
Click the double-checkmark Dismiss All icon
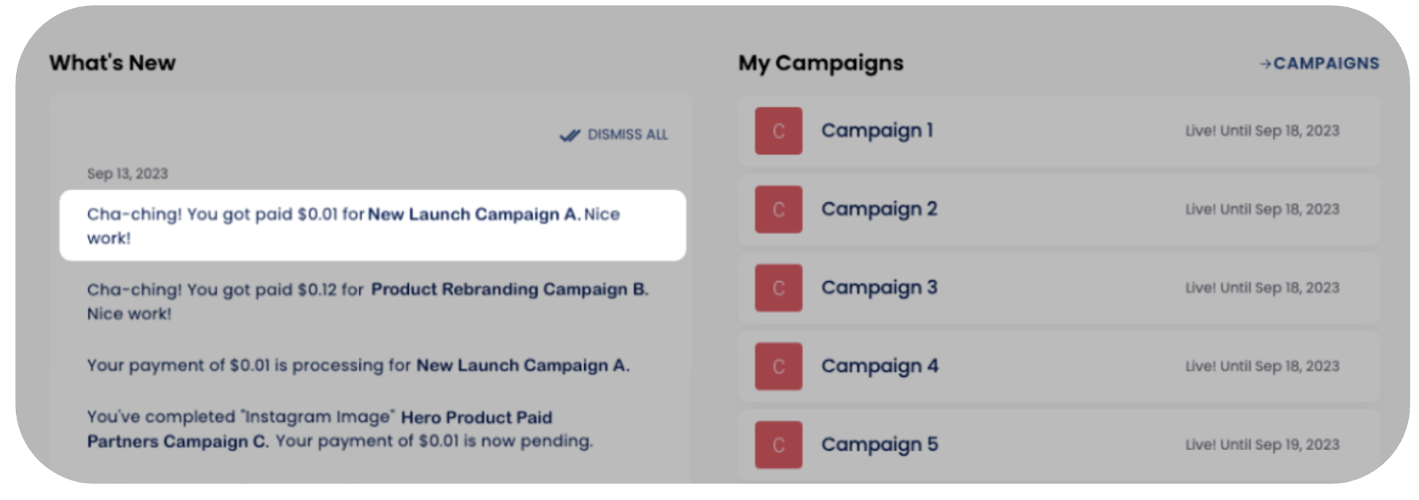point(570,135)
